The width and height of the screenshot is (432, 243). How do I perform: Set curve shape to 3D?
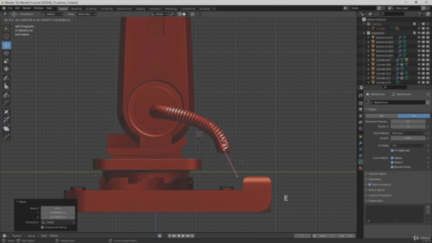pyautogui.click(x=414, y=115)
